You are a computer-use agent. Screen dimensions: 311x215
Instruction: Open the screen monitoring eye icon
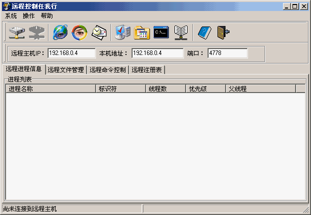pos(79,32)
